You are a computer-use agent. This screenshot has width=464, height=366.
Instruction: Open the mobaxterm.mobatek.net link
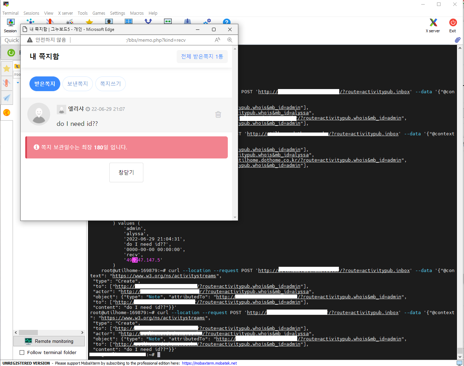pos(210,363)
